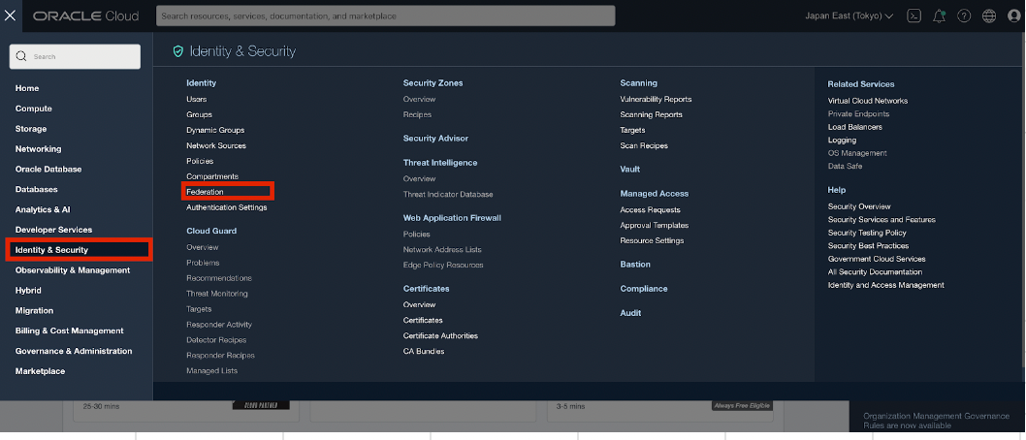Open the user profile avatar

[1012, 16]
